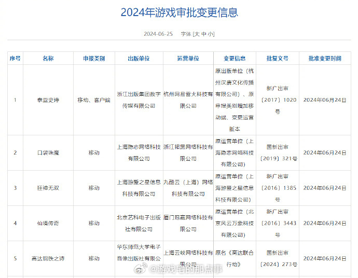The image size is (358, 278).
Task: Click the publisher cell in the 口袋诛魔 row
Action: point(139,152)
